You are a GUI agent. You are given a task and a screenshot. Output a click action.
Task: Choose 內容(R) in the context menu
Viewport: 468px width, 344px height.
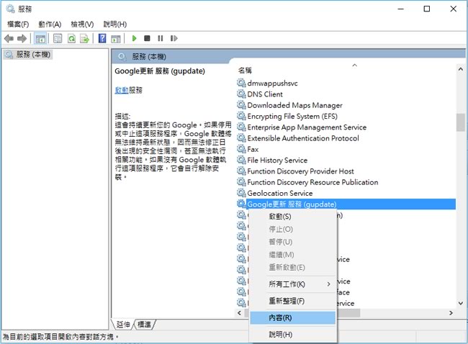[292, 318]
